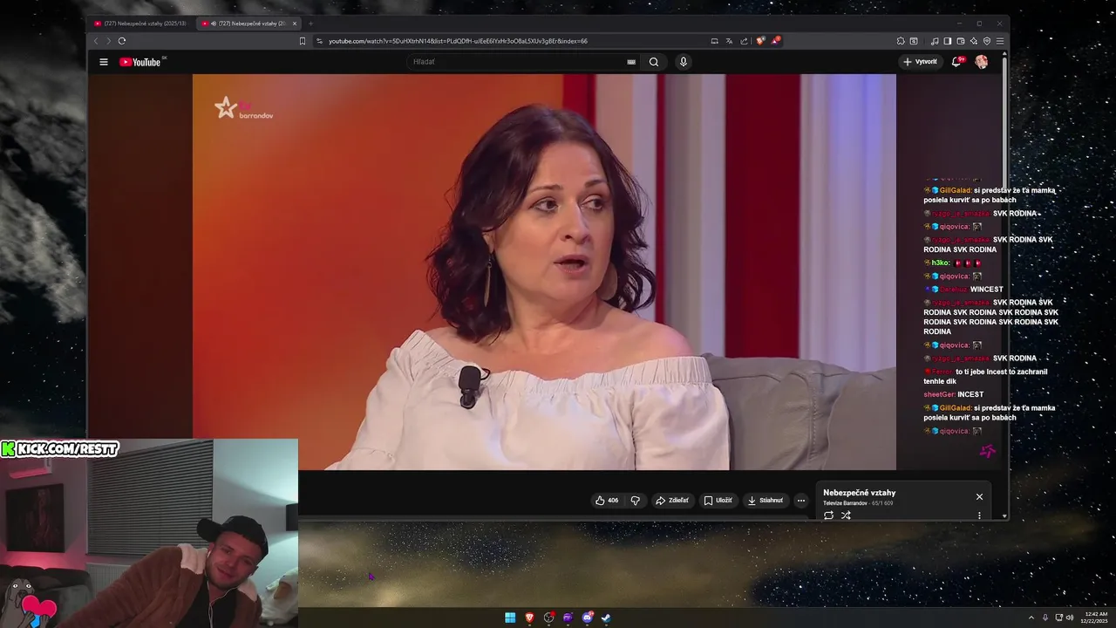Expand hidden system tray icons chevron
Image resolution: width=1116 pixels, height=628 pixels.
click(1031, 618)
